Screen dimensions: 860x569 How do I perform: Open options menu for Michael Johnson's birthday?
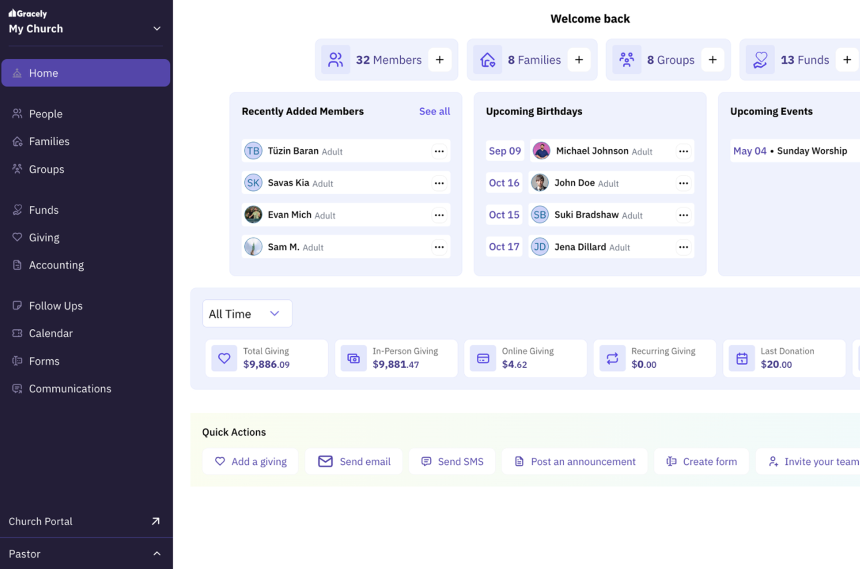pyautogui.click(x=682, y=151)
